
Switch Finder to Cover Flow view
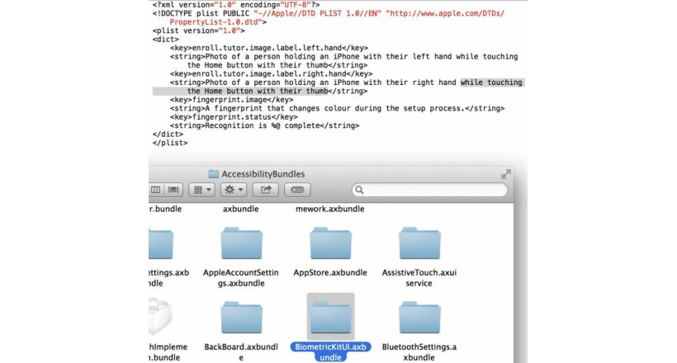click(173, 190)
